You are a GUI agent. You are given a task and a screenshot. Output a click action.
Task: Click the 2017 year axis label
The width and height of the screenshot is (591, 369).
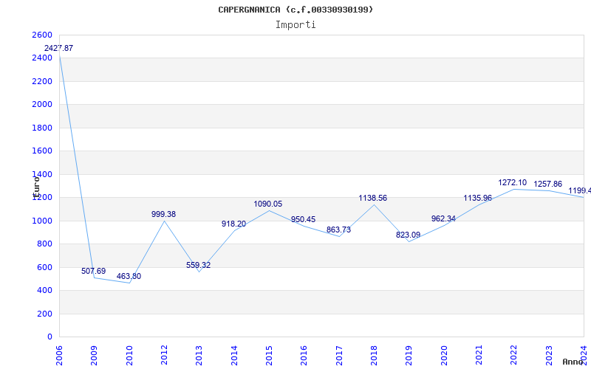pyautogui.click(x=339, y=356)
